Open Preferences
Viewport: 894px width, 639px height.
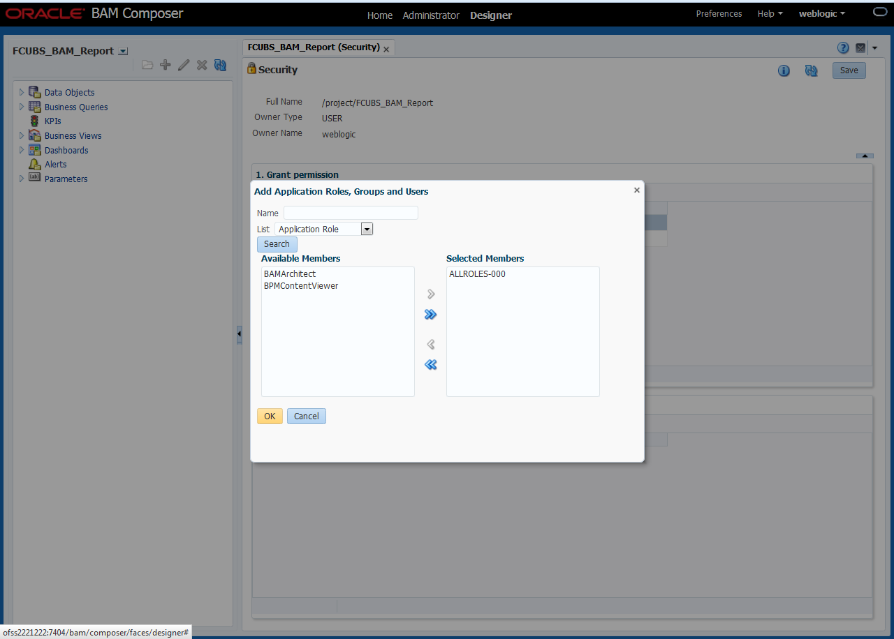[719, 13]
